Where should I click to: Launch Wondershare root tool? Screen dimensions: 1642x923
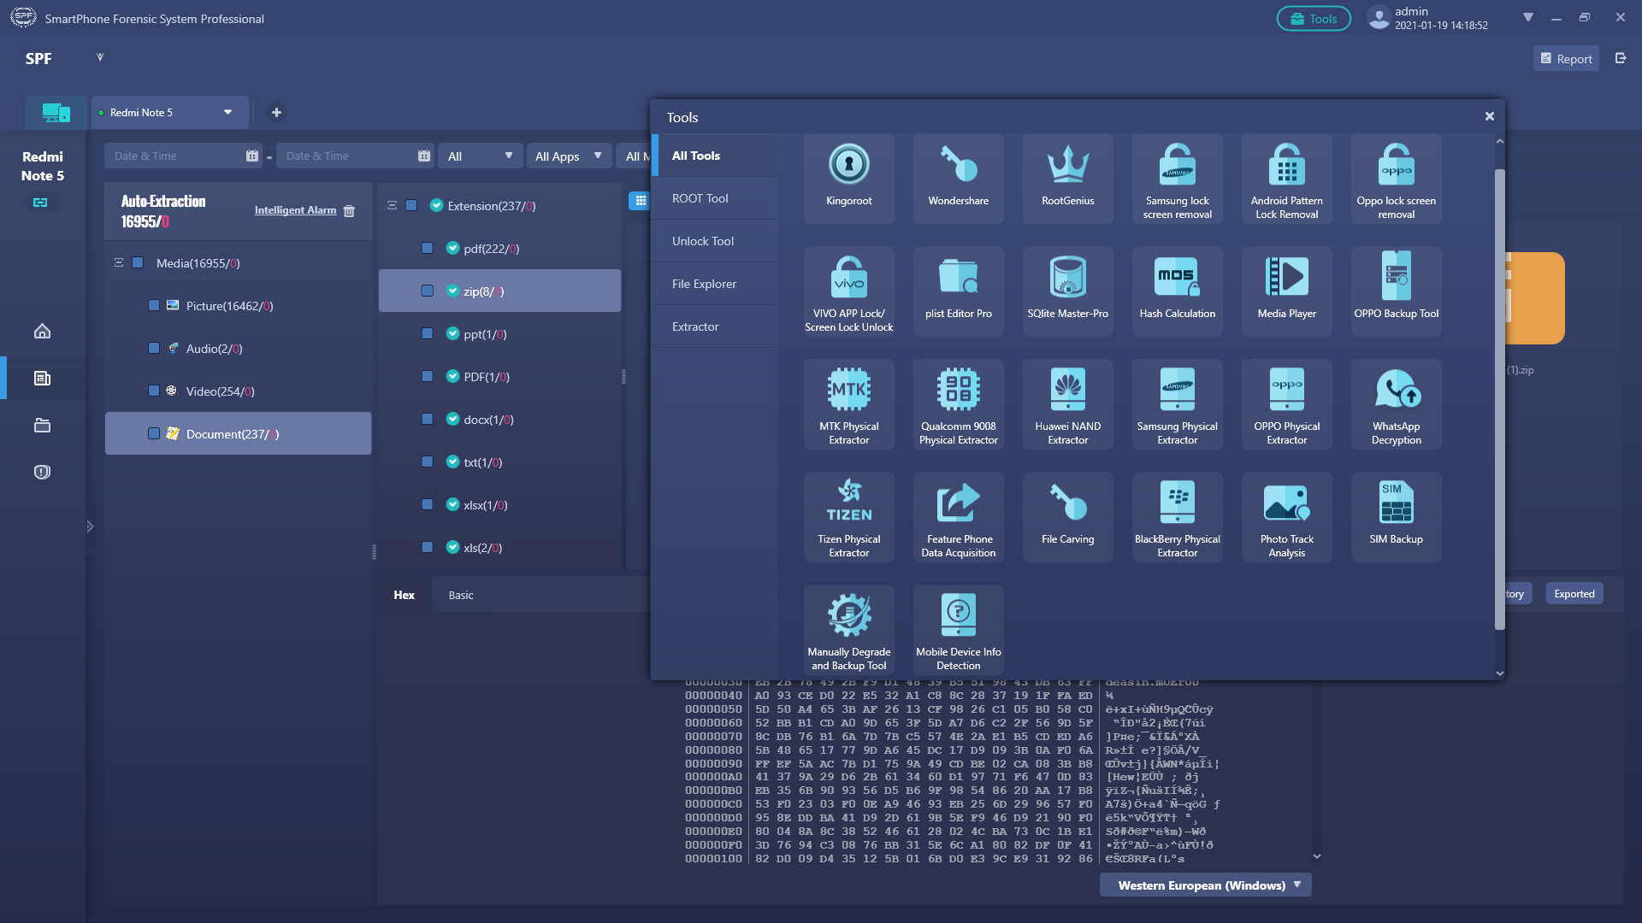coord(958,179)
